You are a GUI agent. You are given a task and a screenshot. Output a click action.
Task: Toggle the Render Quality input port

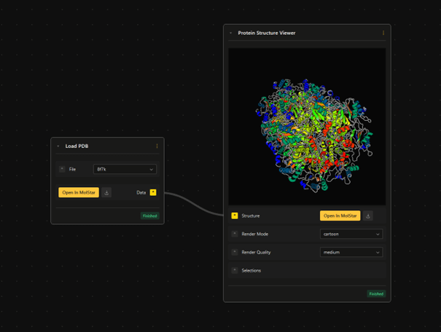[234, 253]
